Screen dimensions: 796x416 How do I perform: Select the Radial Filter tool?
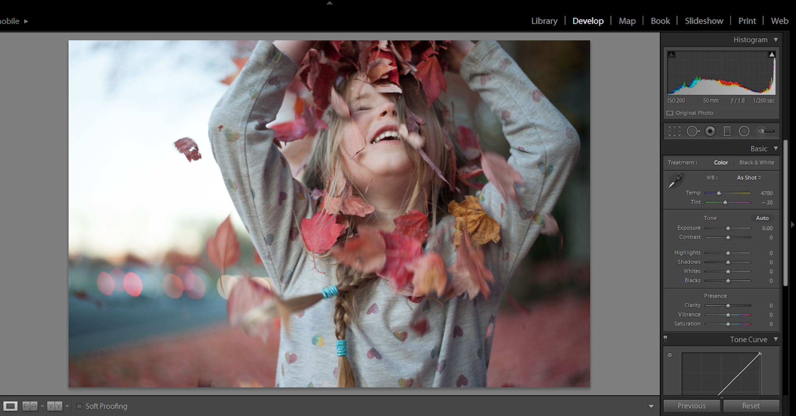pos(744,131)
